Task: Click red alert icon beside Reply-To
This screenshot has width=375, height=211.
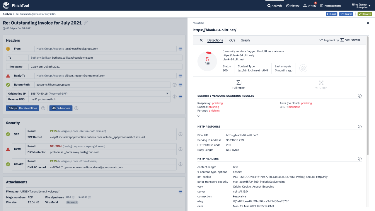Action: (x=8, y=76)
